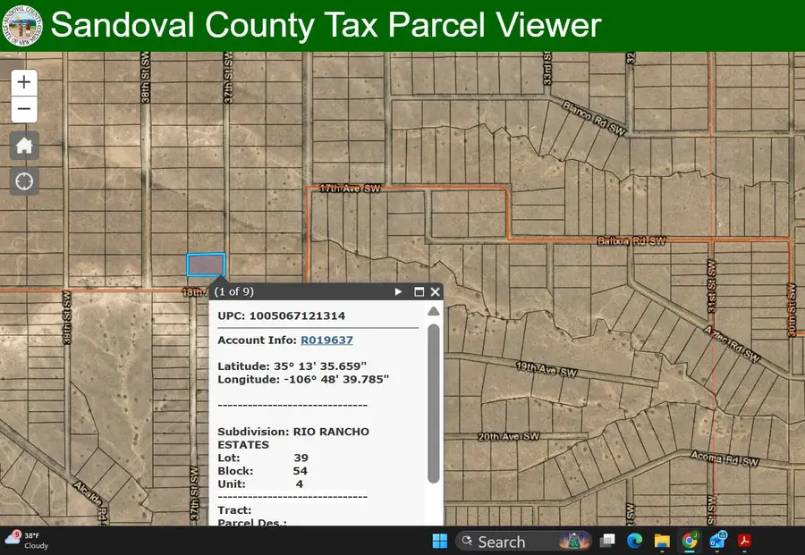805x555 pixels.
Task: Zoom out of the map
Action: coord(24,110)
